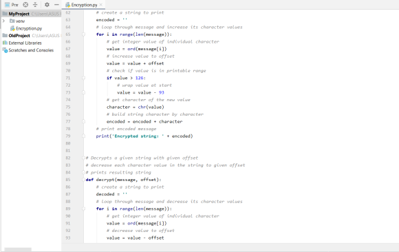Image resolution: width=399 pixels, height=252 pixels.
Task: Select the MyProject root folder
Action: pyautogui.click(x=19, y=14)
